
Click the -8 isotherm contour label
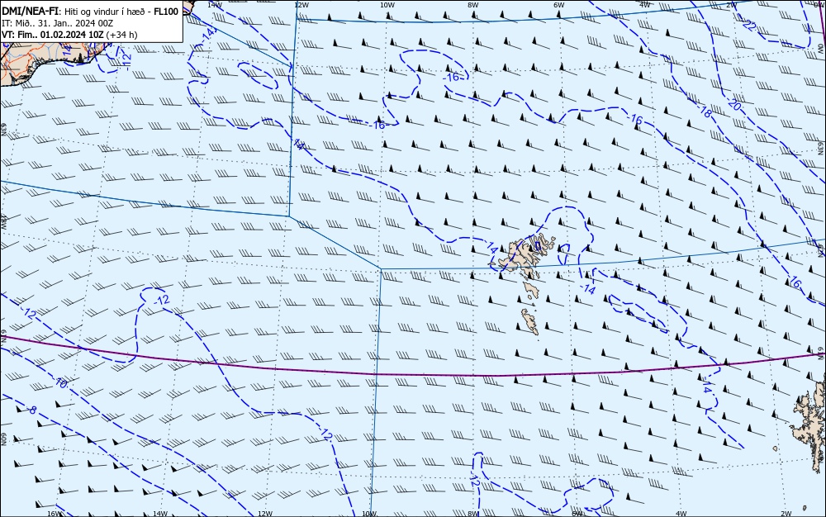pos(31,410)
